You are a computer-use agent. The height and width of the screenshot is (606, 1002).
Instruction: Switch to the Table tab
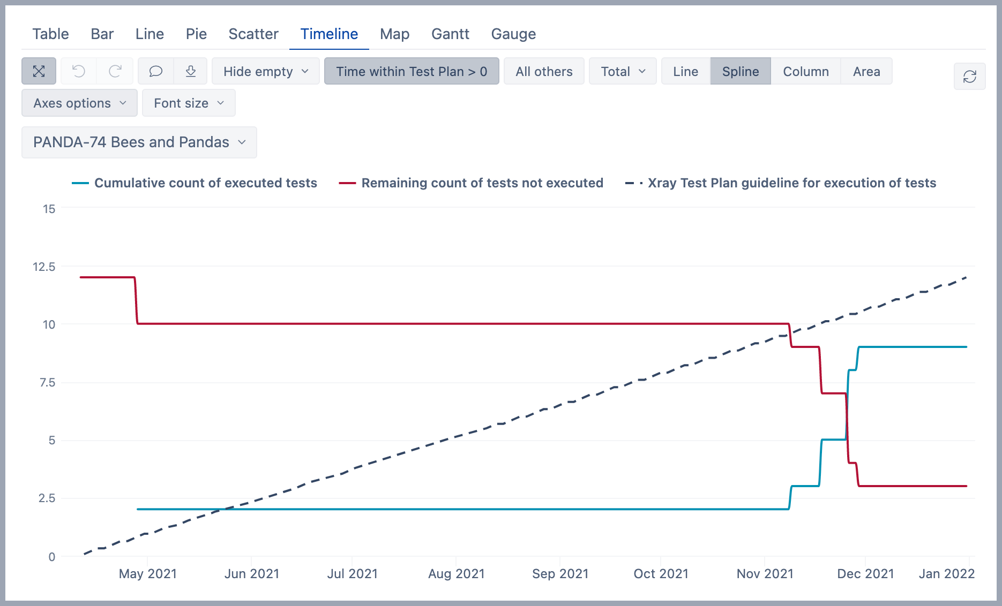(x=50, y=34)
